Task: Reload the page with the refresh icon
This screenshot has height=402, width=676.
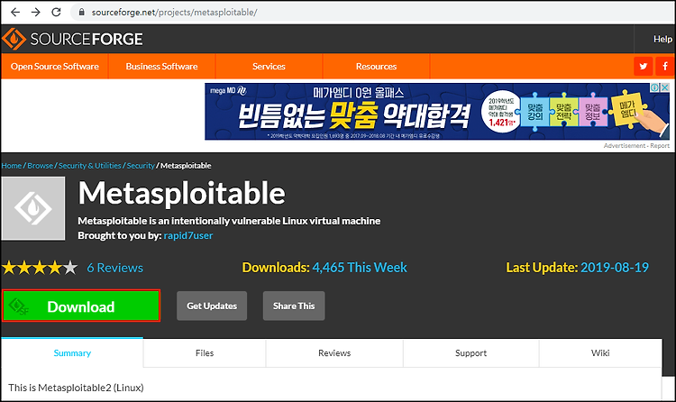Action: (x=56, y=12)
